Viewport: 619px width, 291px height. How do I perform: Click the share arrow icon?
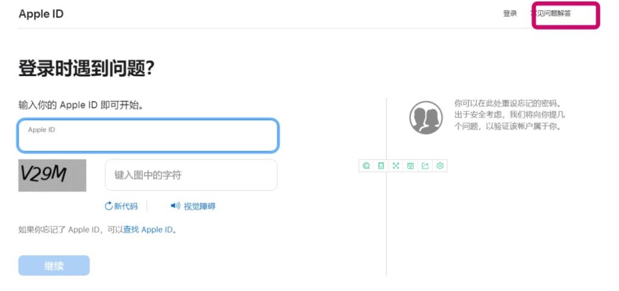tap(425, 165)
